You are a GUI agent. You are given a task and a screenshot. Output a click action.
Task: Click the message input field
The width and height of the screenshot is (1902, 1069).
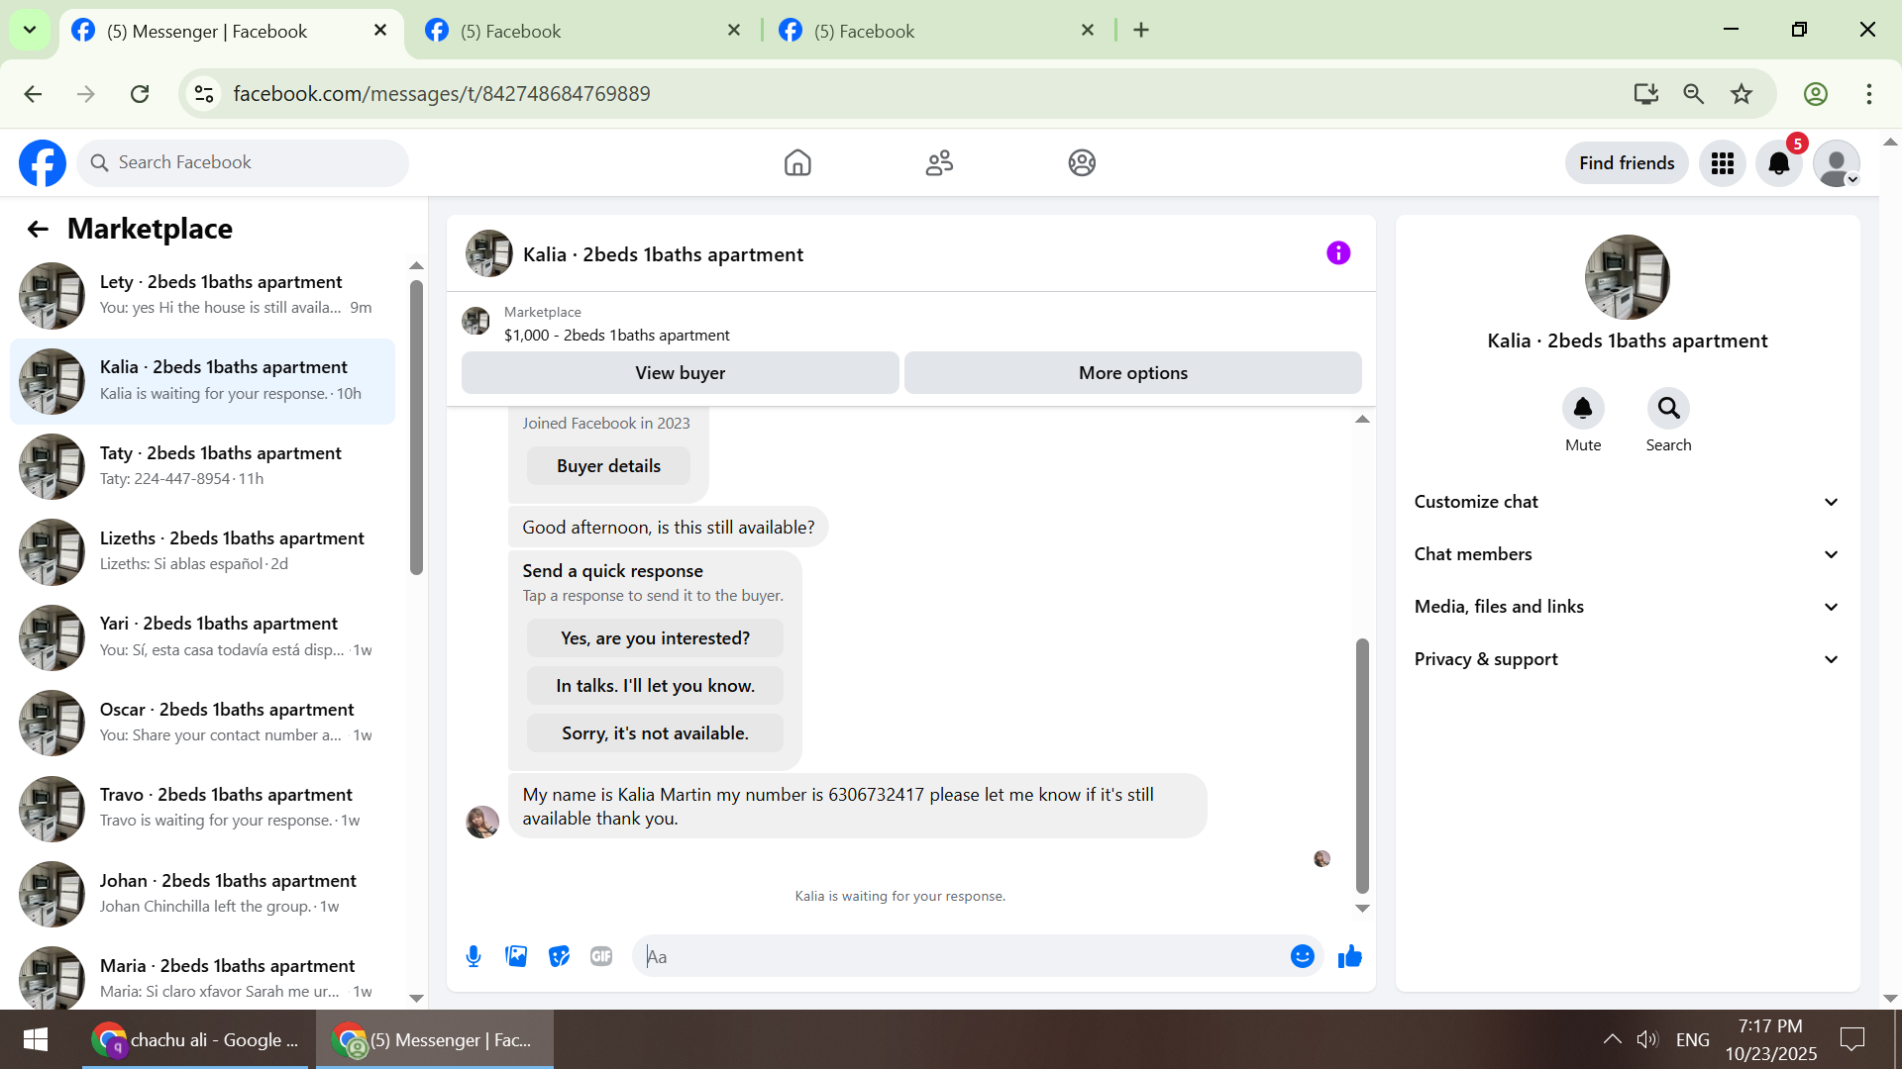click(961, 956)
